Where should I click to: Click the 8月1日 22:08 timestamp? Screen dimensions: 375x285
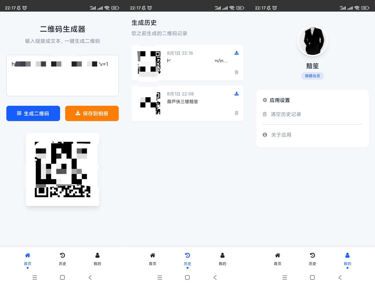point(180,94)
